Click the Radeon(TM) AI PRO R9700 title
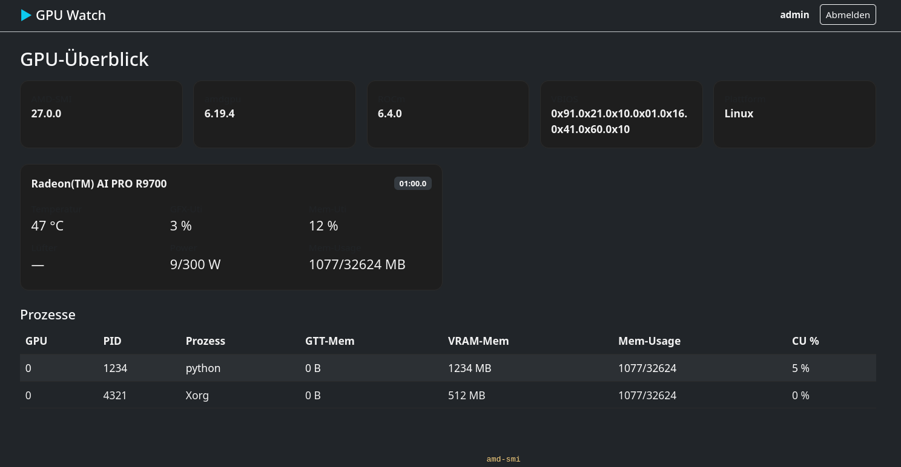Screen dimensions: 901x467 coord(99,183)
